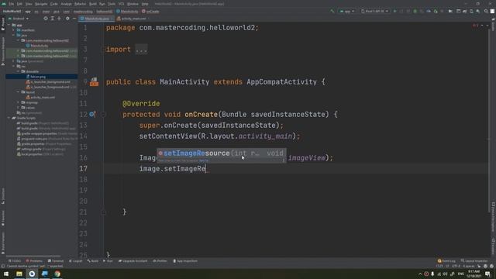
Task: Open the Android project view dropdown
Action: tap(19, 19)
